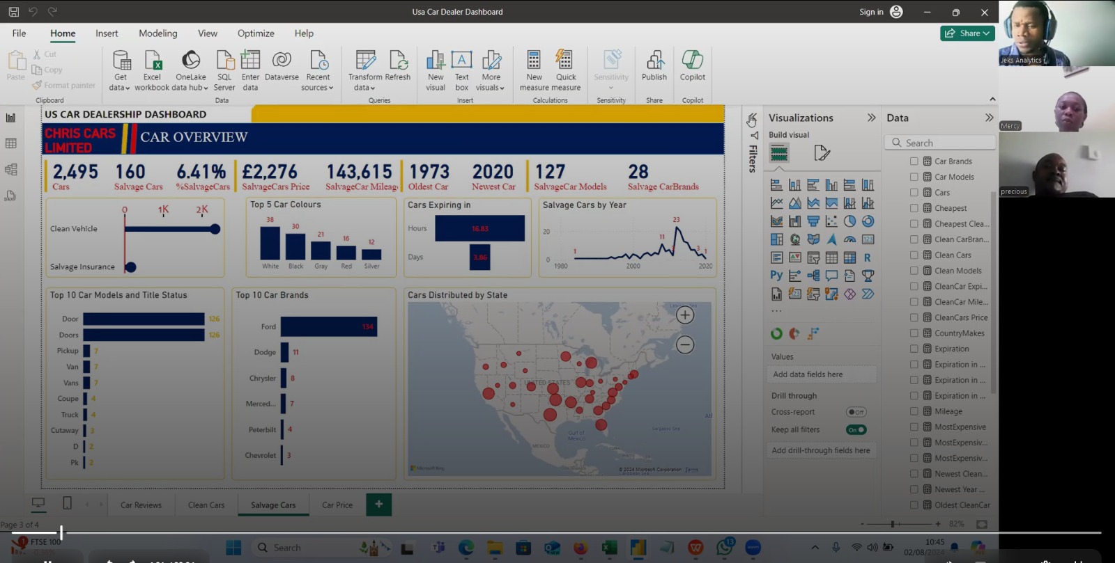Tick the Mileage field checkbox

point(914,412)
